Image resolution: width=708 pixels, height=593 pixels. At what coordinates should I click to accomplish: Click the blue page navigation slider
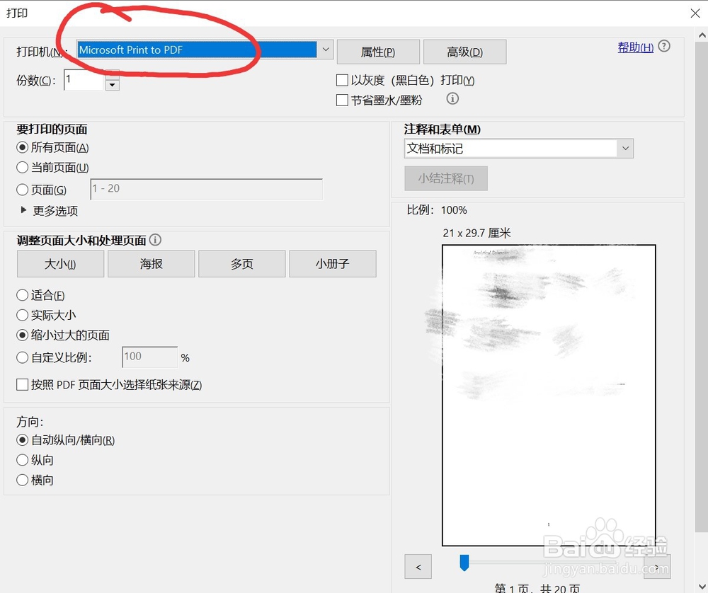pos(464,563)
